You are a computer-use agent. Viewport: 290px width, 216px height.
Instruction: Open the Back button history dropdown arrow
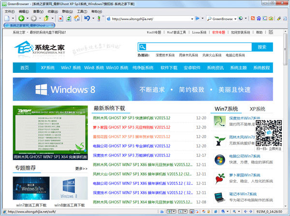tap(28, 18)
